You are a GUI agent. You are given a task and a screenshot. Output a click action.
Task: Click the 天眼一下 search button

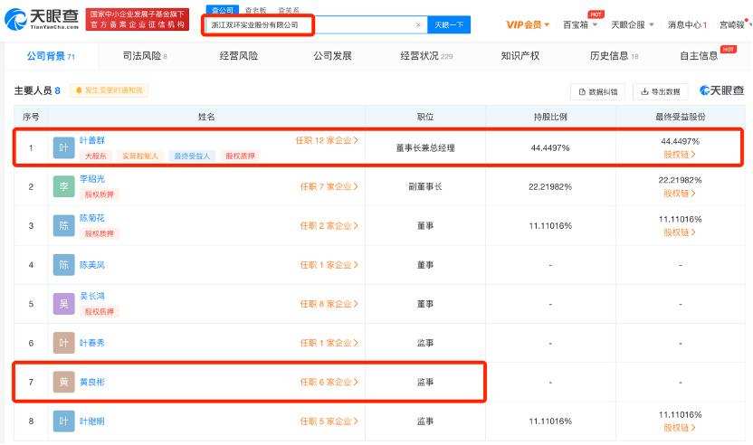(449, 25)
